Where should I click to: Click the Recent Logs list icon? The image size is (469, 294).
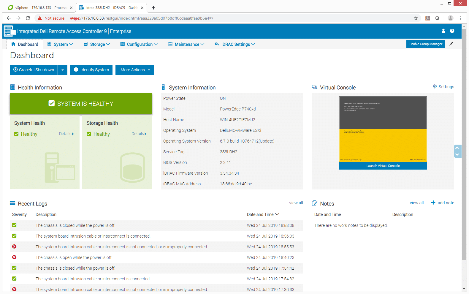click(x=12, y=203)
